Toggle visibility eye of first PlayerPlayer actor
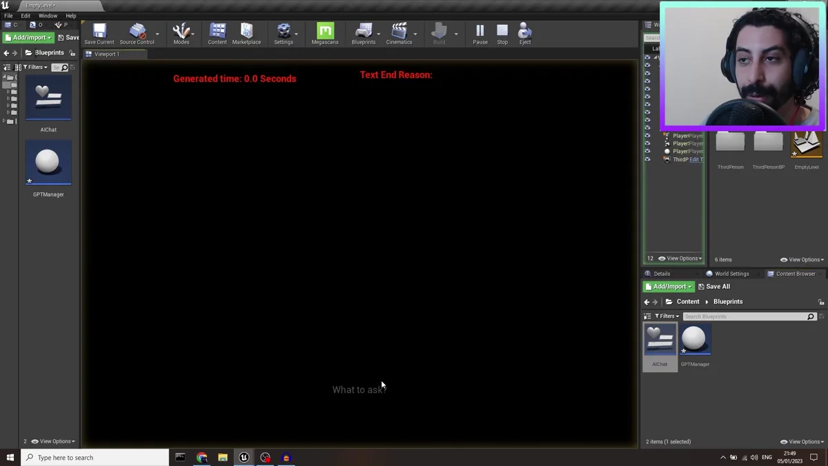Image resolution: width=828 pixels, height=466 pixels. 647,136
